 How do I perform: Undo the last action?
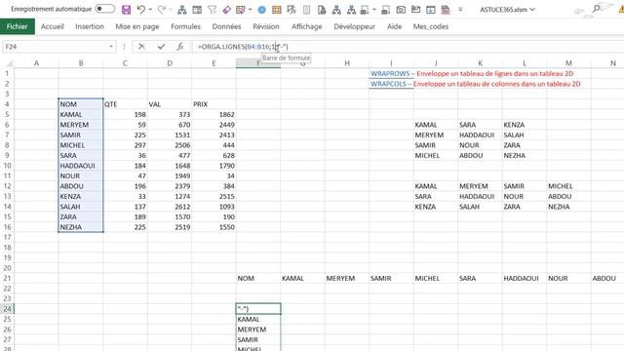click(x=140, y=10)
